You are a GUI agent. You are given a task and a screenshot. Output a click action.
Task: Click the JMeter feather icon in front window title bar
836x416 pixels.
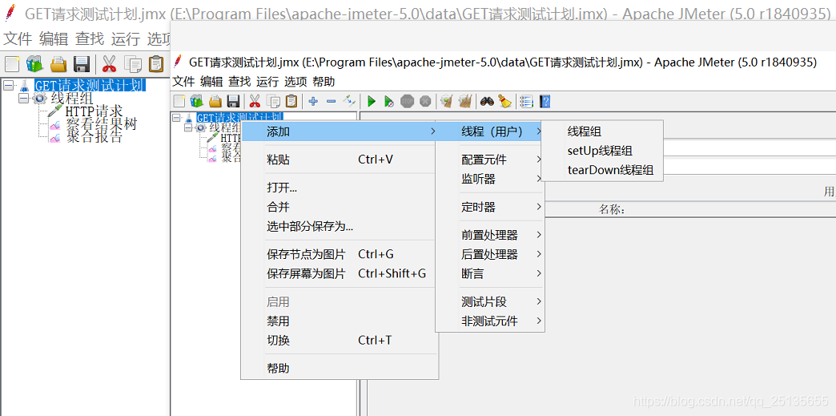(178, 62)
